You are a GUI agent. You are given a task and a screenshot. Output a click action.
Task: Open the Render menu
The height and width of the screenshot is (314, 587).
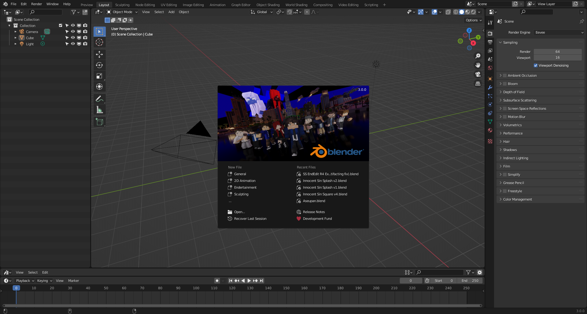pyautogui.click(x=36, y=4)
